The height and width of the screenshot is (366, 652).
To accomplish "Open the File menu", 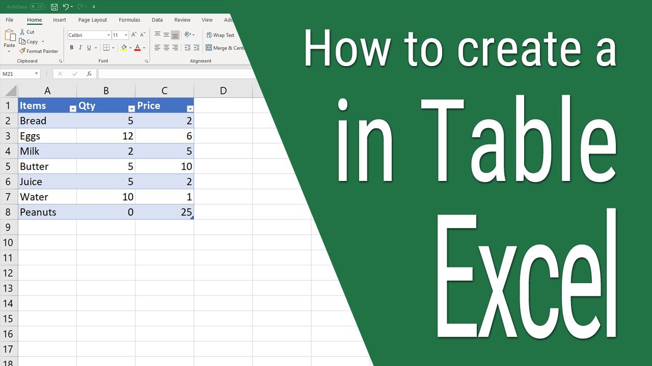I will coord(10,20).
